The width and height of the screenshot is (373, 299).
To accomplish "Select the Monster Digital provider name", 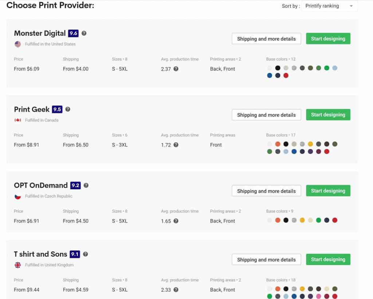I will click(40, 33).
